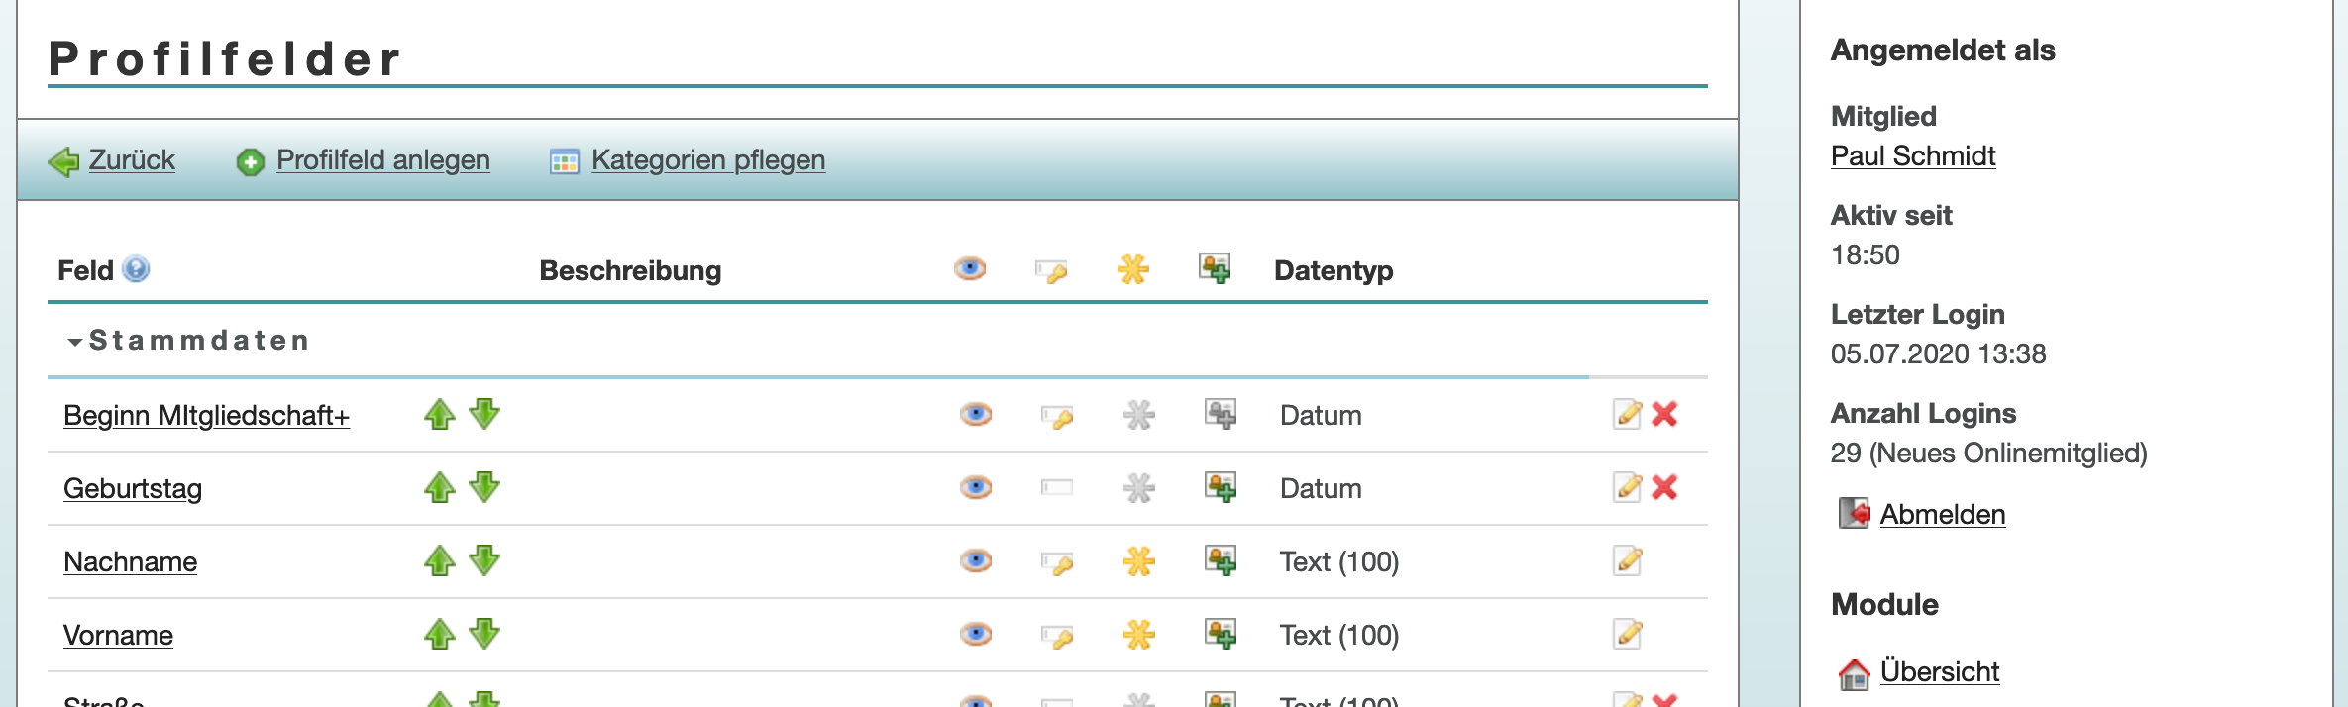Delete the Beginn Mitgliedschaft field

[1664, 414]
